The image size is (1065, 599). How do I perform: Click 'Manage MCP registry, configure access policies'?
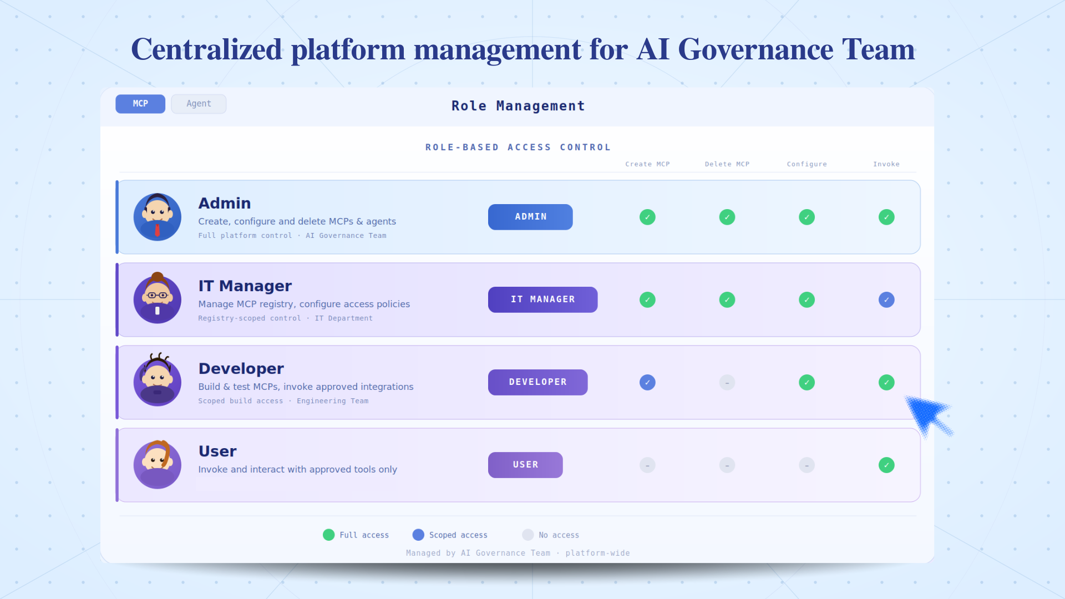tap(304, 304)
